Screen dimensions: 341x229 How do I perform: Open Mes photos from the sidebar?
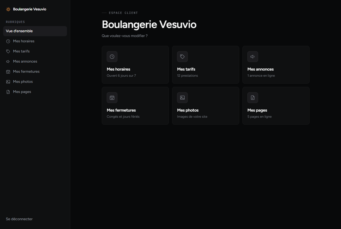tap(35, 82)
